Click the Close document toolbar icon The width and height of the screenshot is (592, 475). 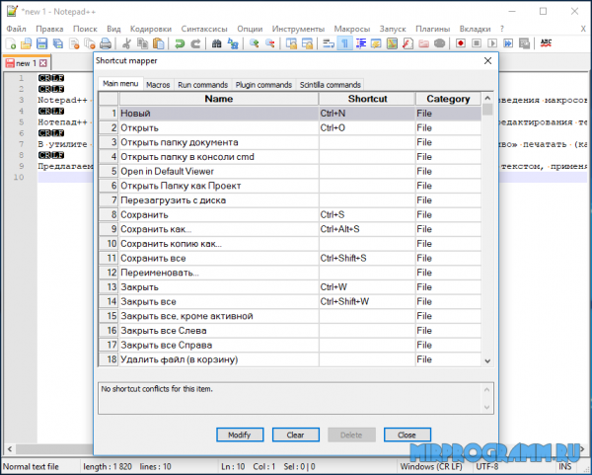74,43
